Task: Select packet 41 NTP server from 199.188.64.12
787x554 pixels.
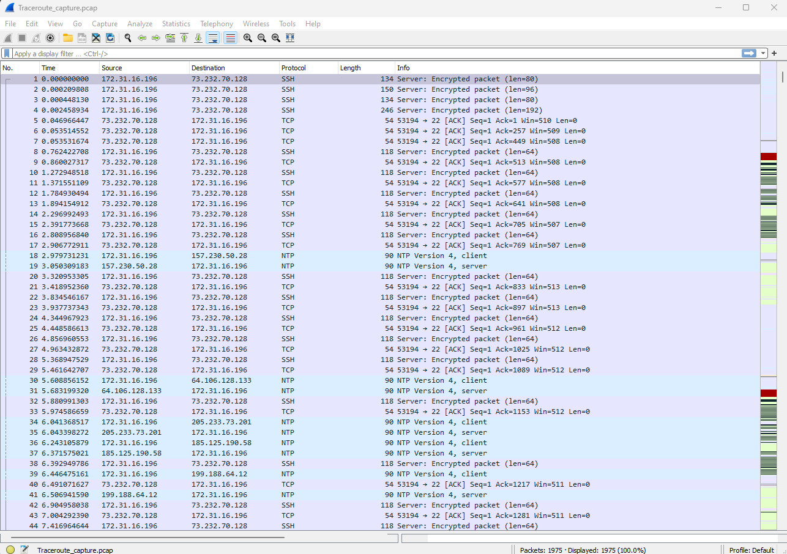Action: pyautogui.click(x=380, y=495)
